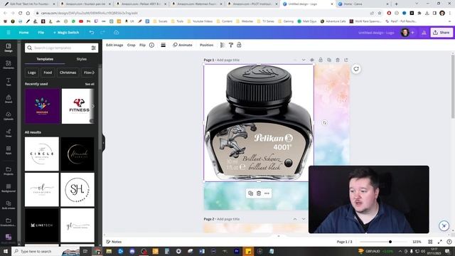Select the Text tool in sidebar

(x=9, y=82)
